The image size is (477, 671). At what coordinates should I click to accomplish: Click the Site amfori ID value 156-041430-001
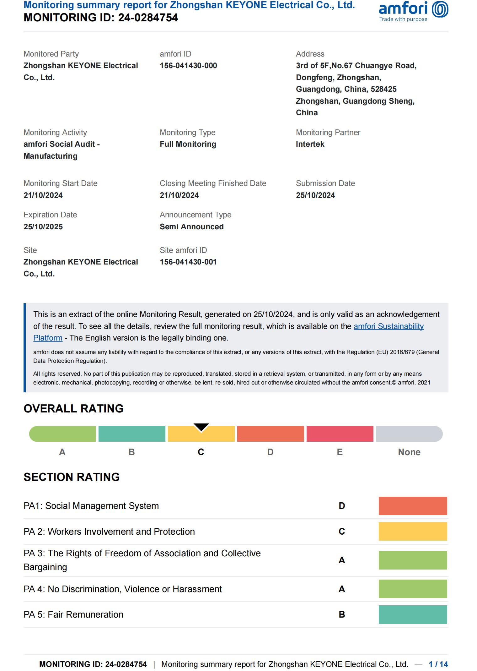coord(188,262)
